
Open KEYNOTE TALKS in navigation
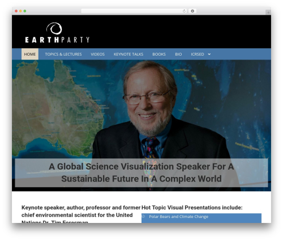128,54
